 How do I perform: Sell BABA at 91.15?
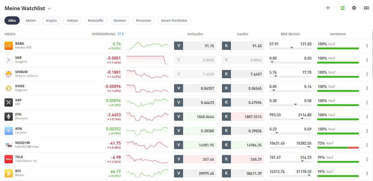click(x=195, y=46)
